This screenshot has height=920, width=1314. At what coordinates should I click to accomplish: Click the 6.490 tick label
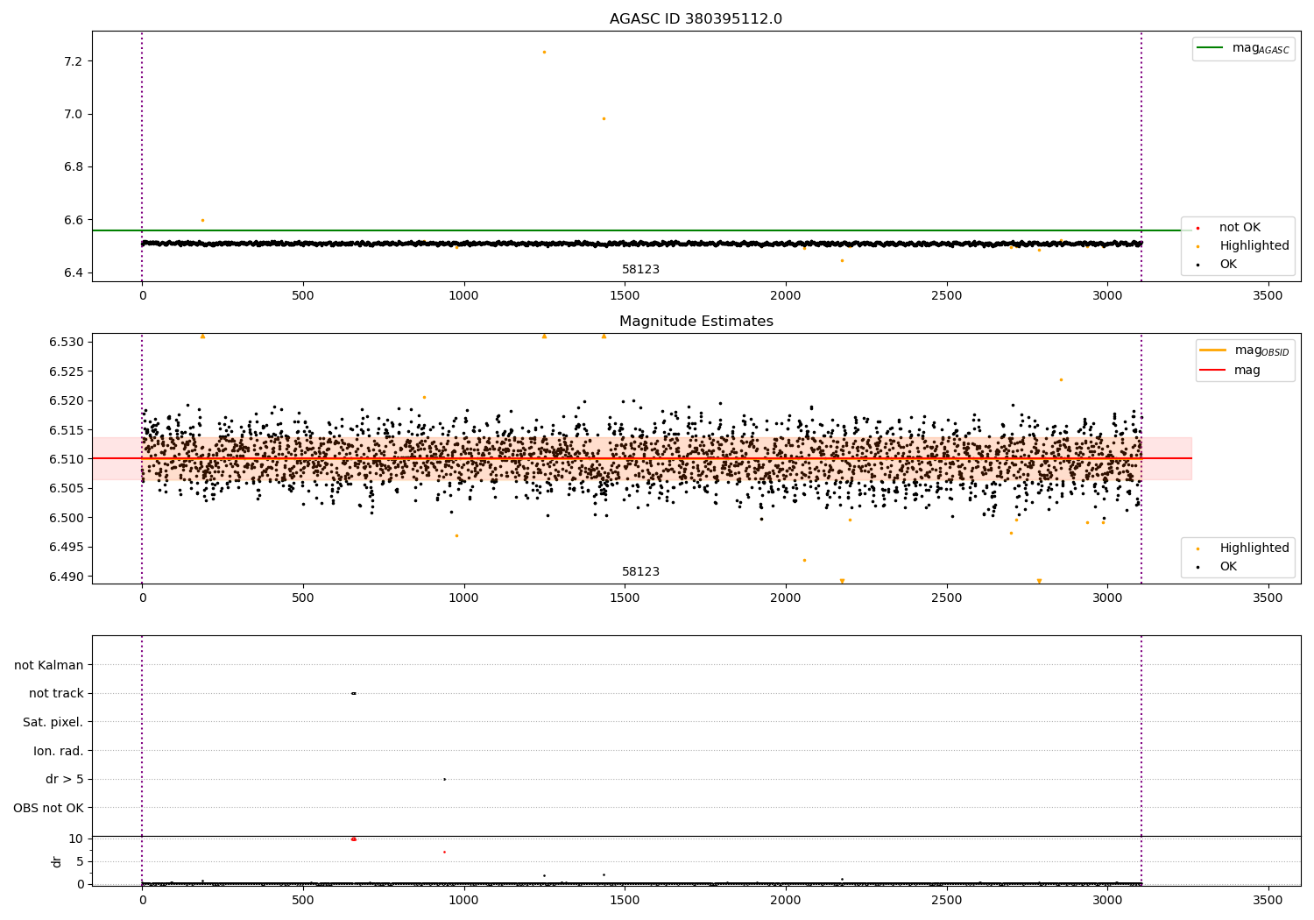(66, 577)
